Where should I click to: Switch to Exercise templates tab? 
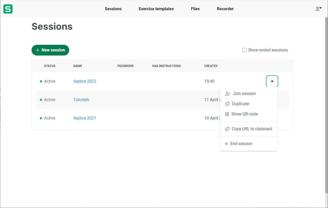click(x=156, y=9)
